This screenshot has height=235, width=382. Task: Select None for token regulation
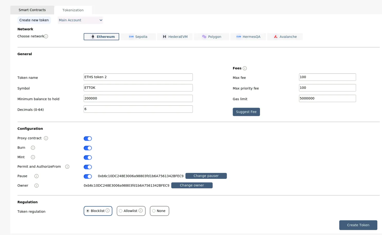pyautogui.click(x=159, y=211)
